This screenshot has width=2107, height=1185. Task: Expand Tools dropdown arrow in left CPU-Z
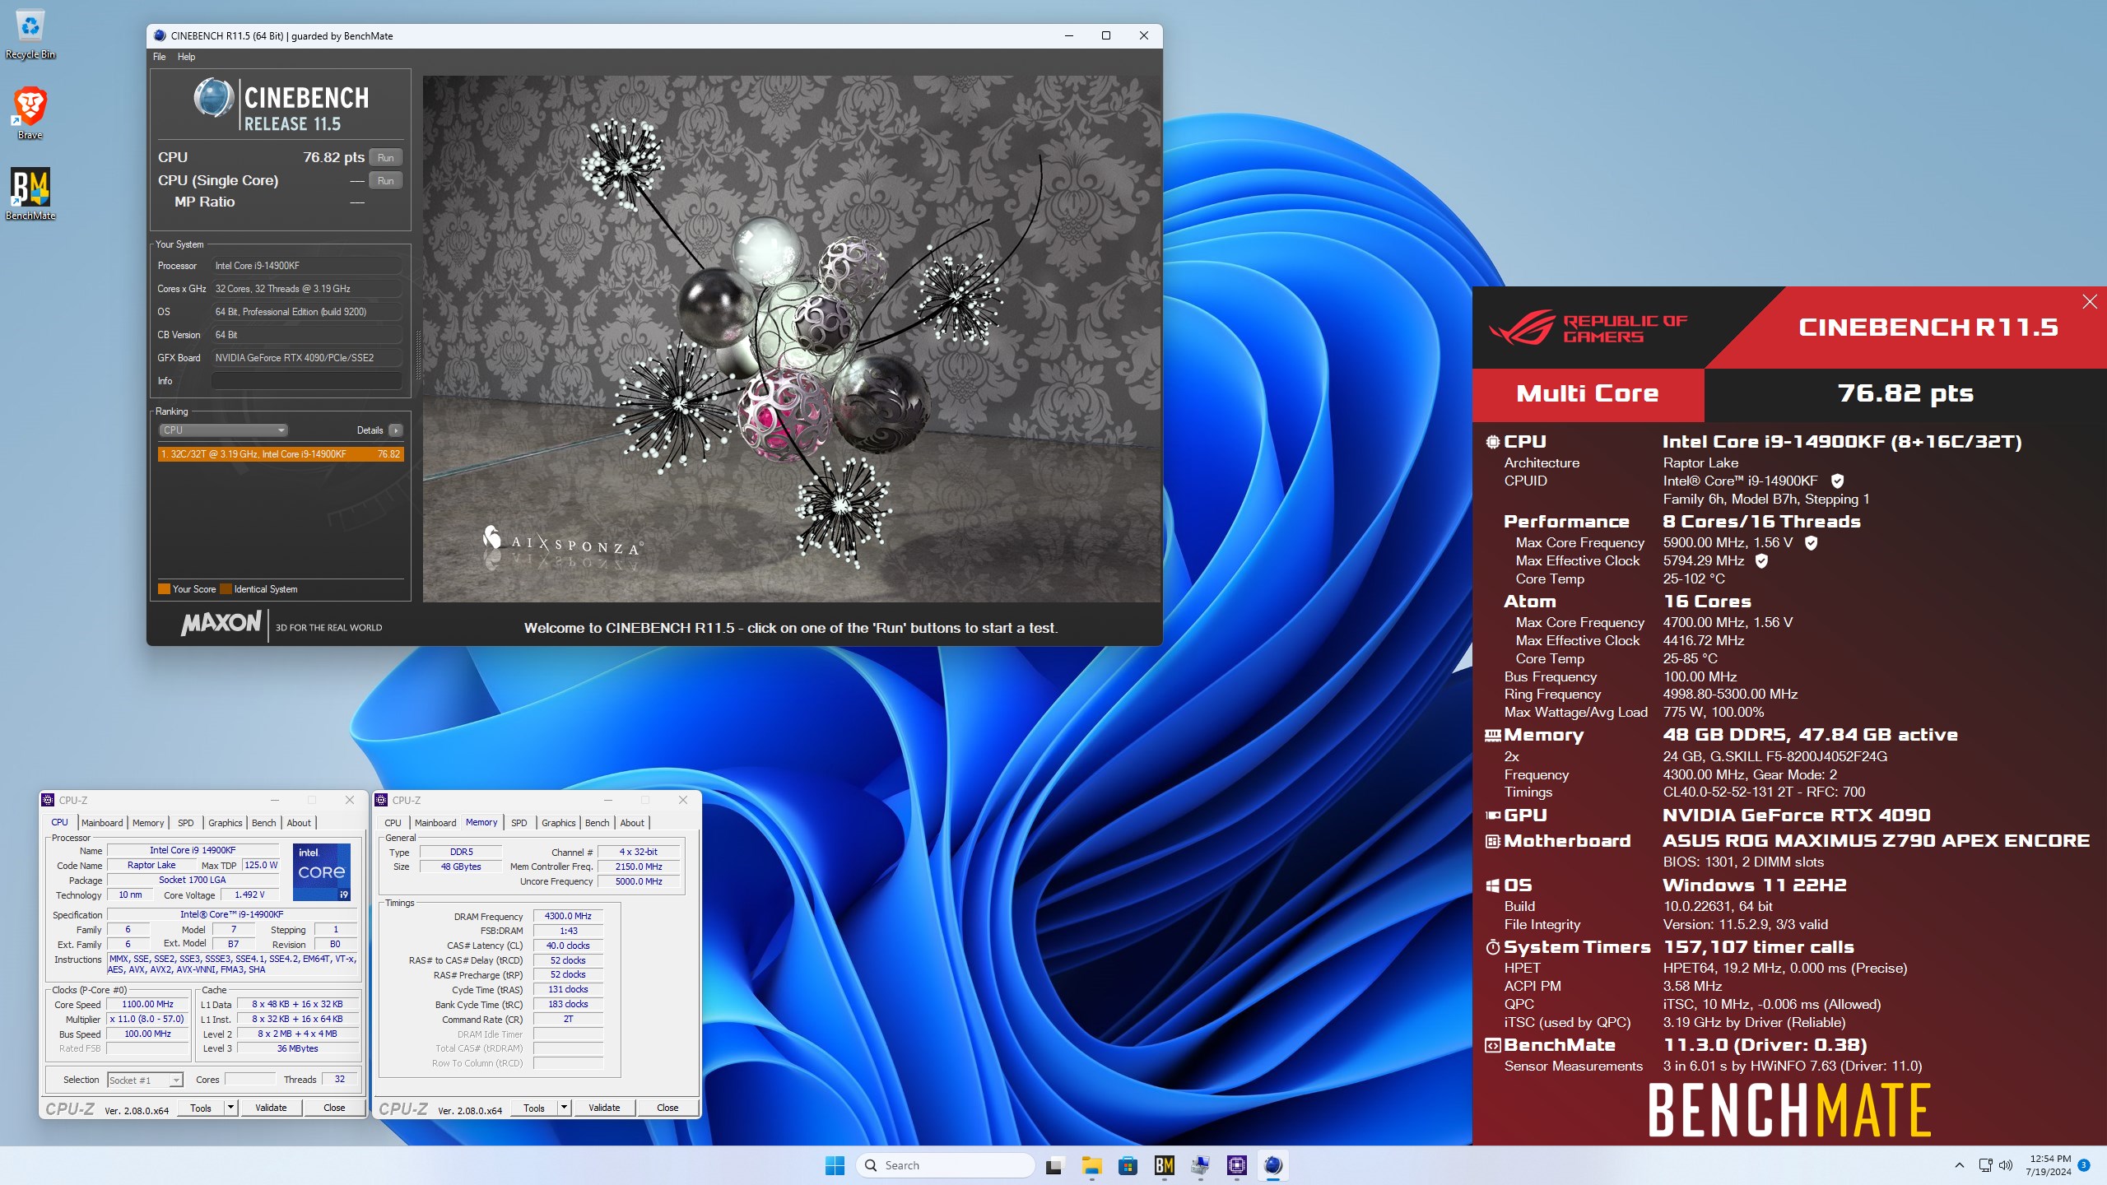click(231, 1108)
